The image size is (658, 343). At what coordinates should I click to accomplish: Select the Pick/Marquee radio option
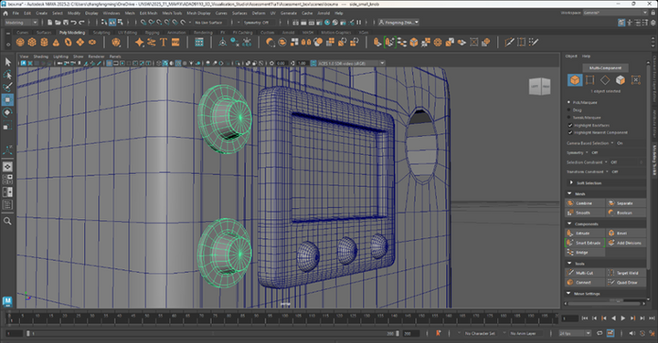(569, 102)
